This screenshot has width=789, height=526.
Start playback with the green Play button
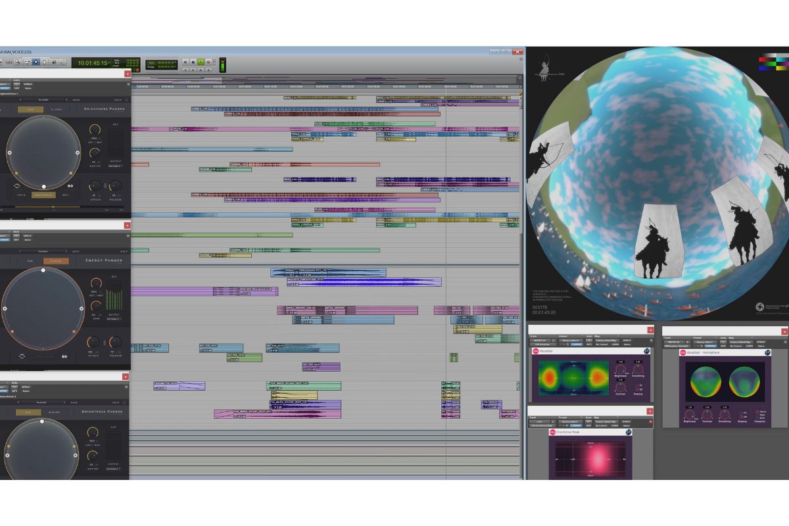point(201,62)
